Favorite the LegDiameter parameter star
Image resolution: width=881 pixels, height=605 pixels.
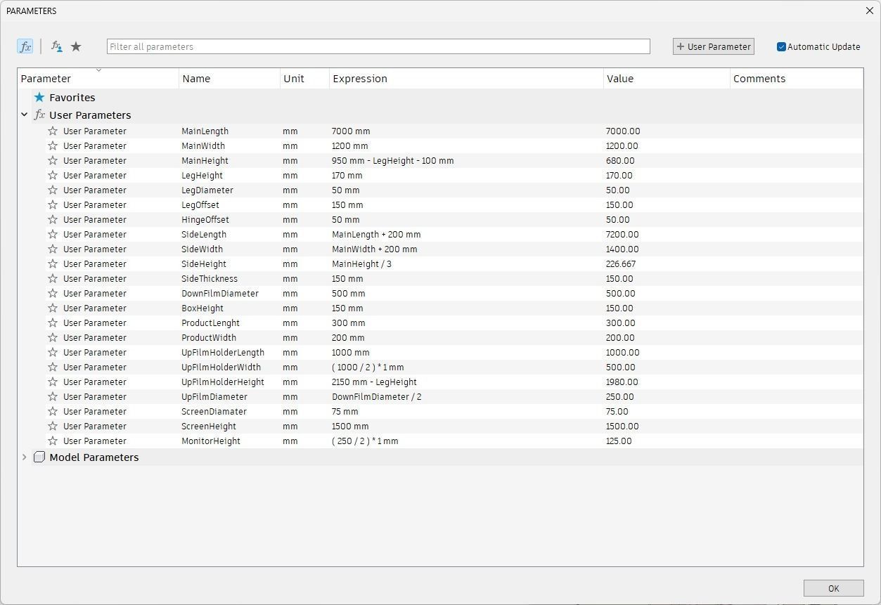click(53, 190)
